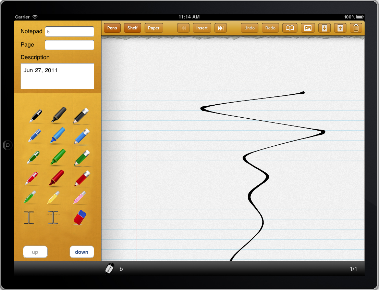This screenshot has height=290, width=379.
Task: Toggle the Shelf view button
Action: 132,28
